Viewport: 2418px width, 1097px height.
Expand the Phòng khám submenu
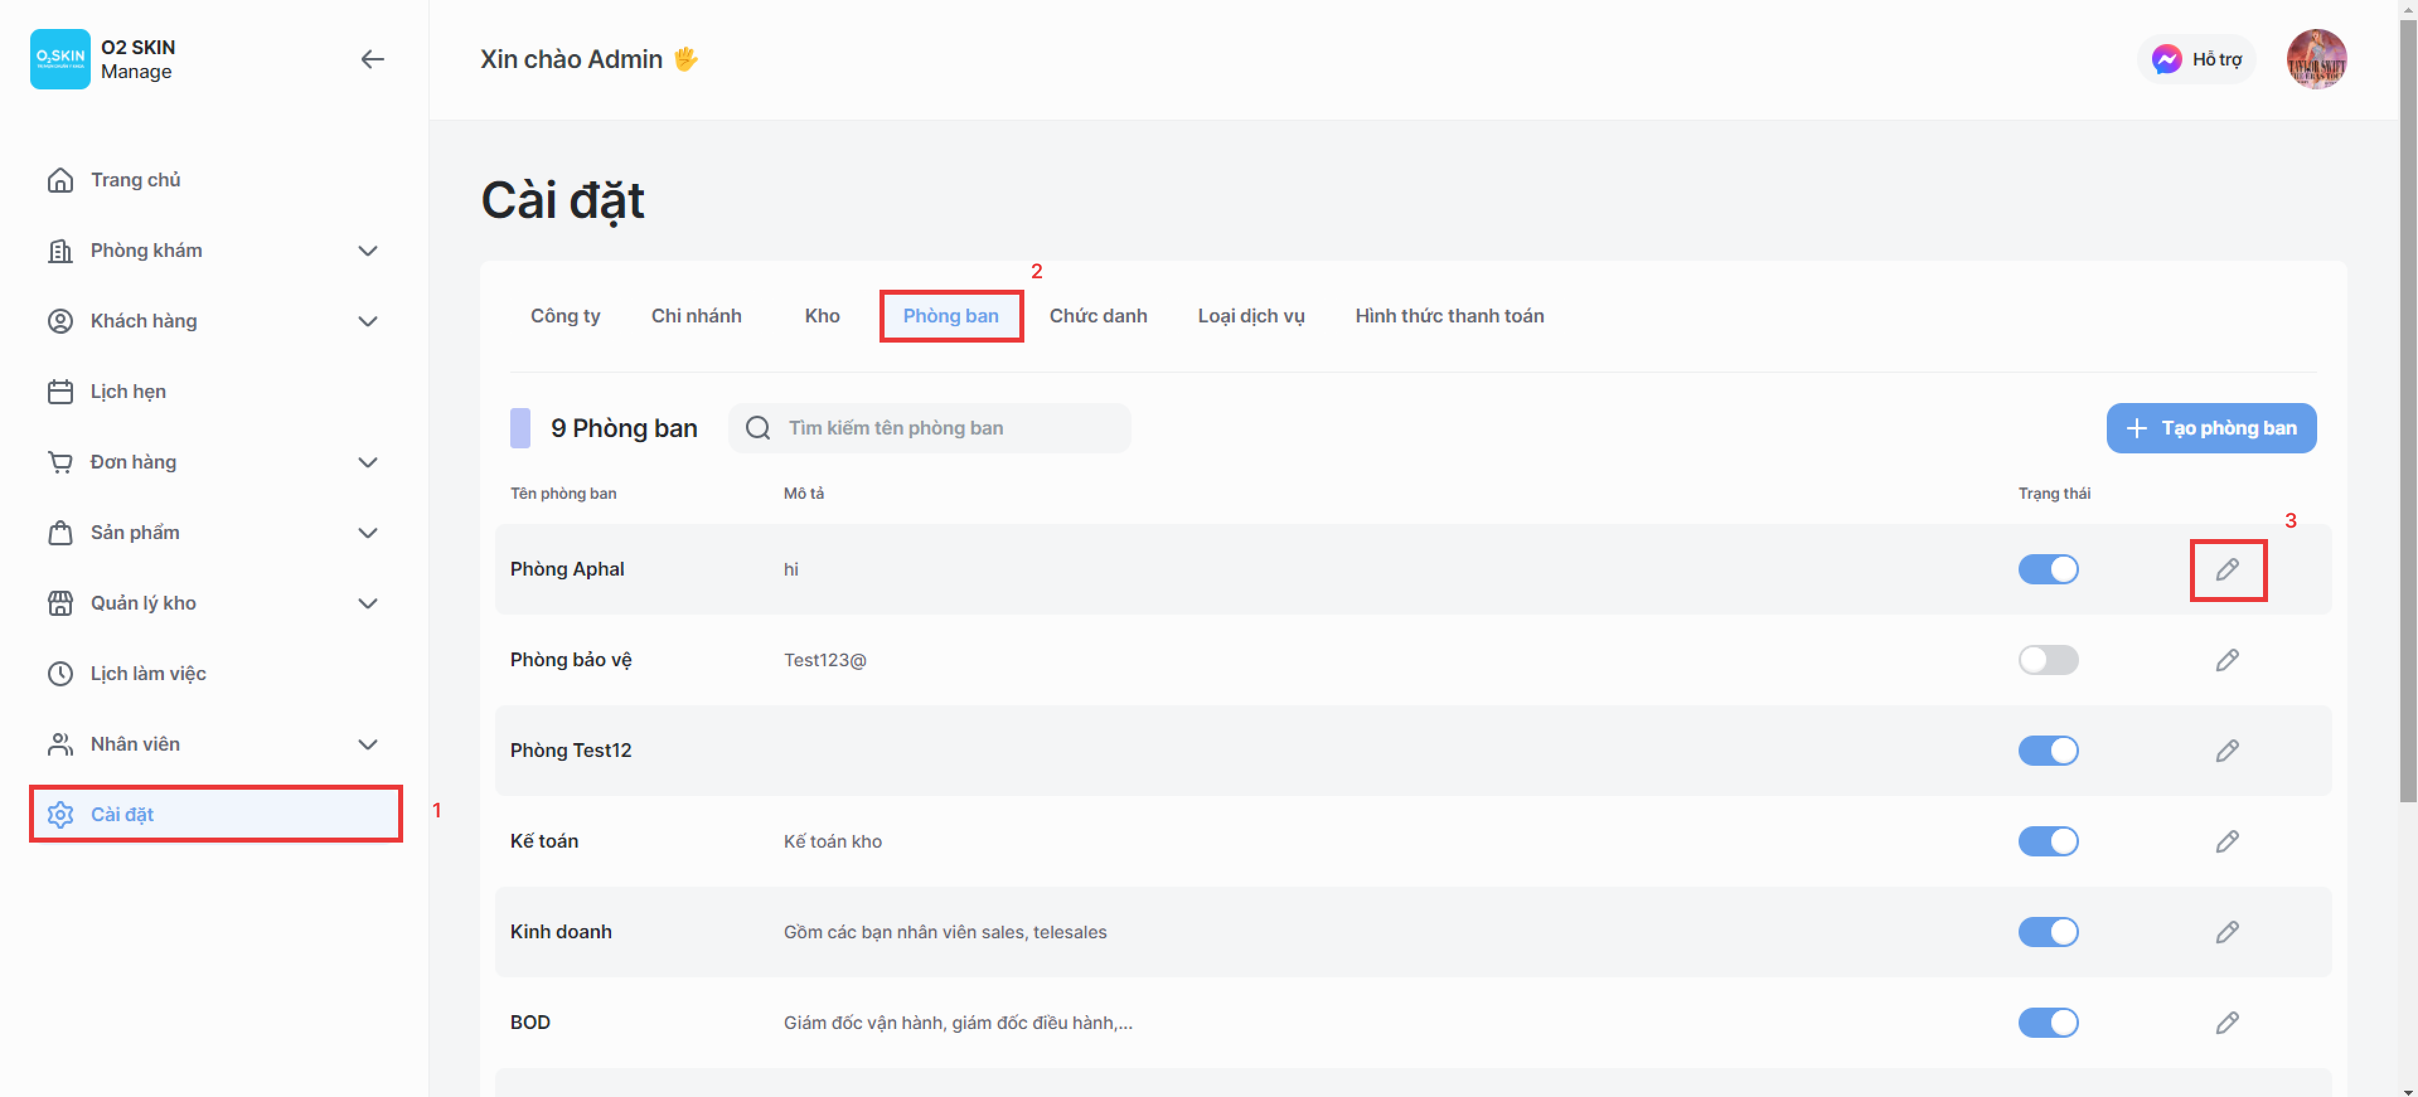tap(368, 251)
